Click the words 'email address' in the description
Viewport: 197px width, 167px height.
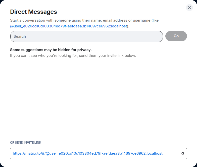coord(111,20)
